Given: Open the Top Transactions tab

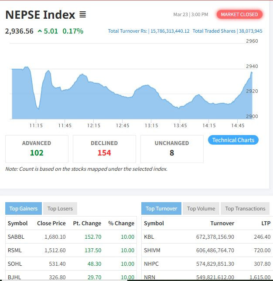Looking at the screenshot, I should [x=245, y=209].
